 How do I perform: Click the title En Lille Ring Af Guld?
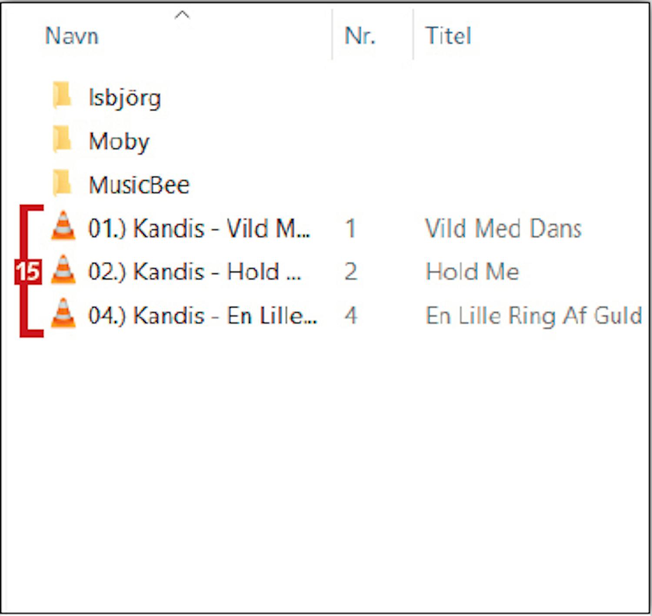[x=533, y=315]
